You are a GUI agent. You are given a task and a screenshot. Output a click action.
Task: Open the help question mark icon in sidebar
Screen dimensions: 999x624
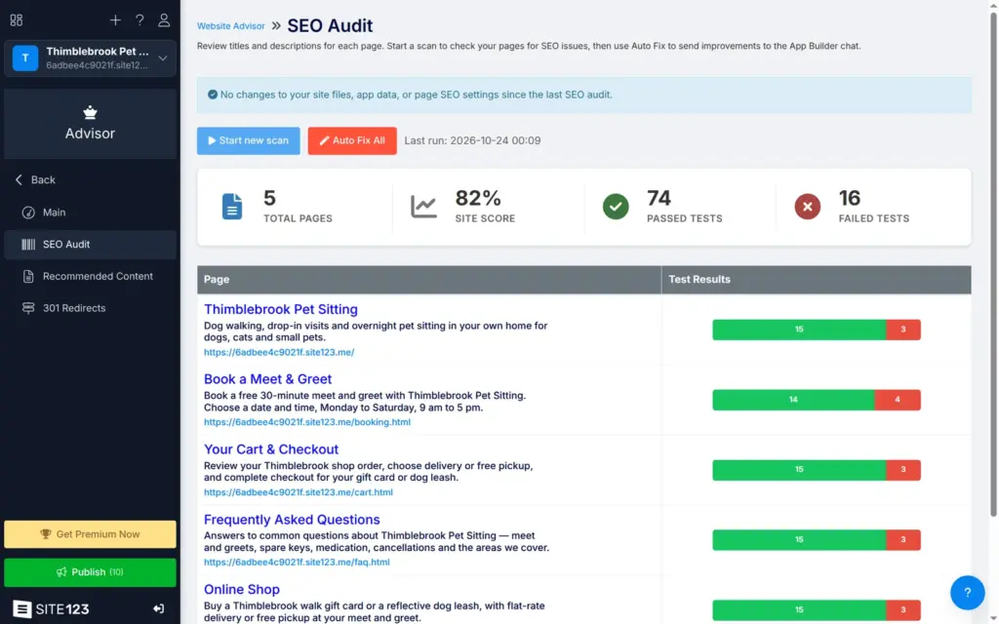pos(140,20)
